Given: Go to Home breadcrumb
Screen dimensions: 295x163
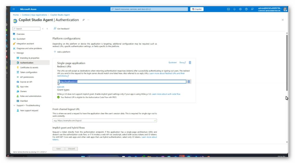Looking at the screenshot, I should [16, 15].
